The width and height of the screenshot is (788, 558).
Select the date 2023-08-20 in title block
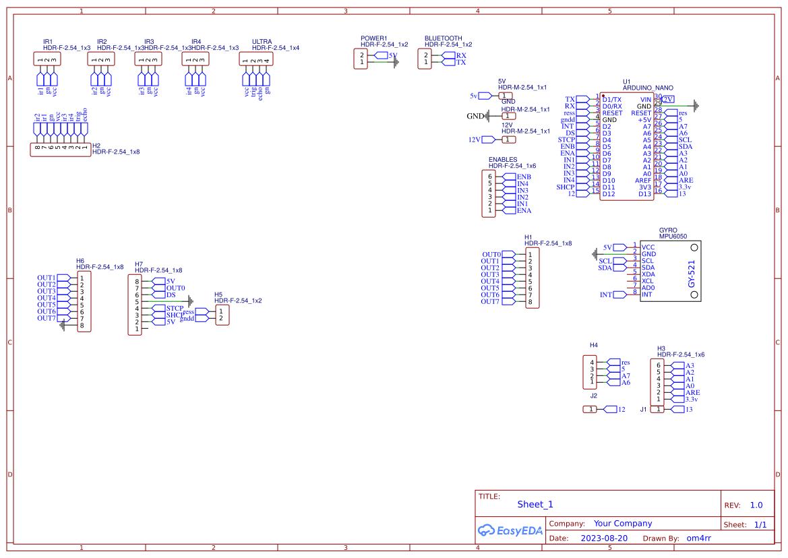pyautogui.click(x=603, y=538)
